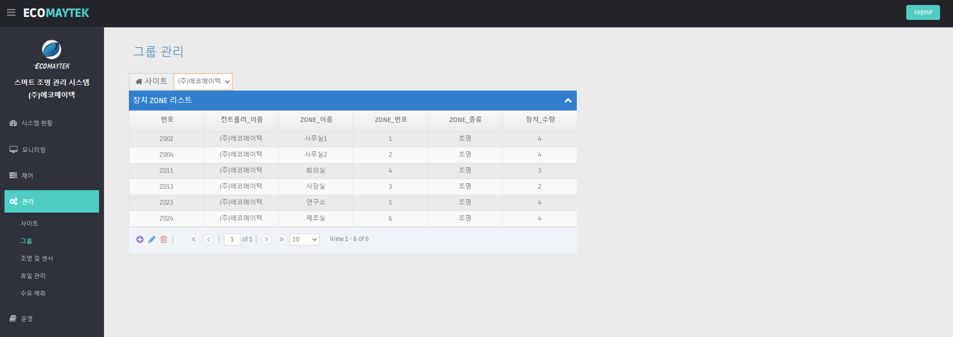Click the Logout button

[x=923, y=12]
